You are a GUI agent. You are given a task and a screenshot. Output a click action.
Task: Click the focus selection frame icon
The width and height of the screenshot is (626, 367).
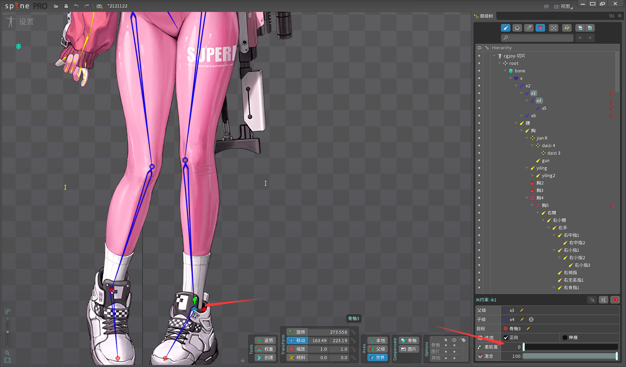pyautogui.click(x=554, y=28)
